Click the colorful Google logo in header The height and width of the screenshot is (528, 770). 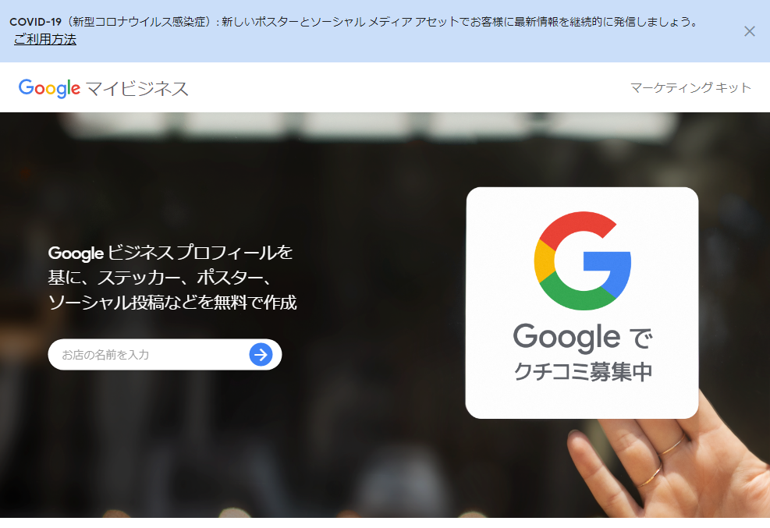49,88
